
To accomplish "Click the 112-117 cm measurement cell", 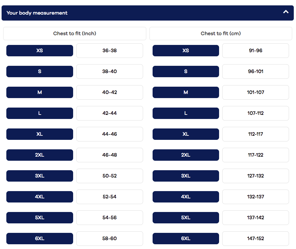I will pos(255,134).
